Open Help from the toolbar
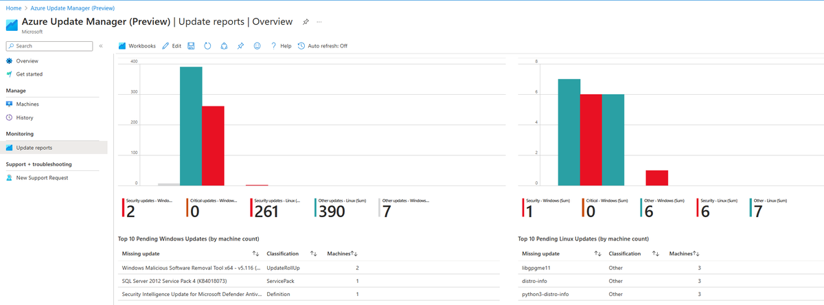Viewport: 824px width, 305px height. pyautogui.click(x=281, y=46)
